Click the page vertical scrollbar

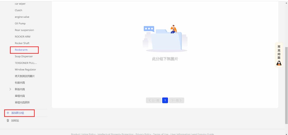pyautogui.click(x=286, y=85)
